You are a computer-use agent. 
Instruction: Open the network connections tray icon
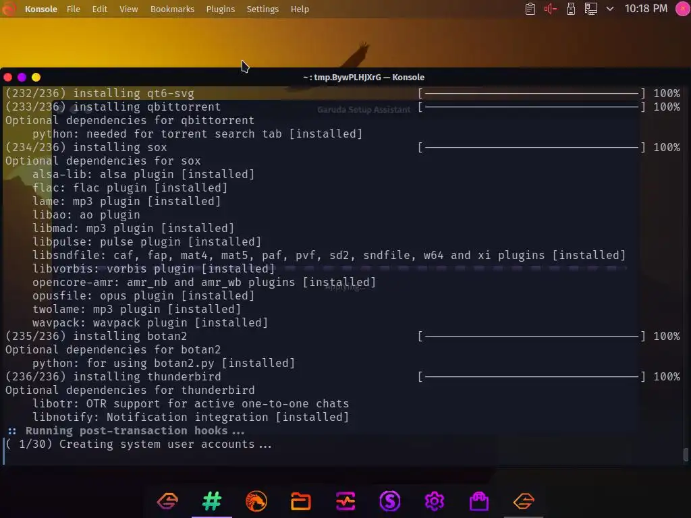click(x=590, y=9)
